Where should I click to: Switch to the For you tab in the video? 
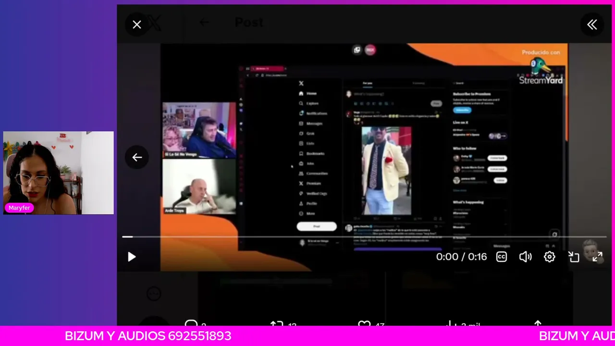[368, 83]
